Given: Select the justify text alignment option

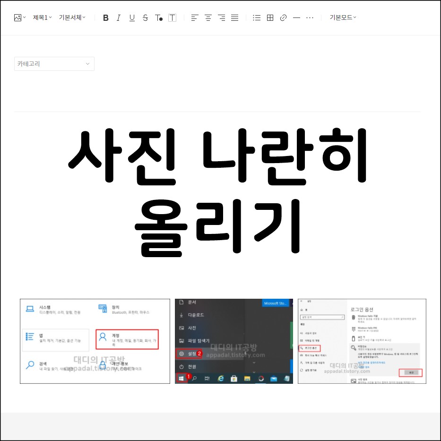Looking at the screenshot, I should [x=234, y=17].
